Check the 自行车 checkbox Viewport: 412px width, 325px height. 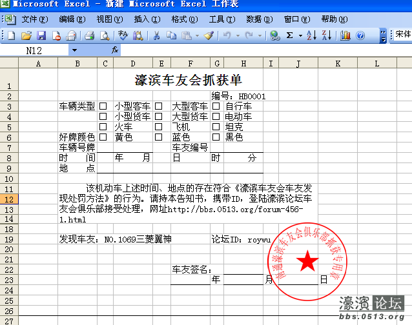click(x=216, y=106)
